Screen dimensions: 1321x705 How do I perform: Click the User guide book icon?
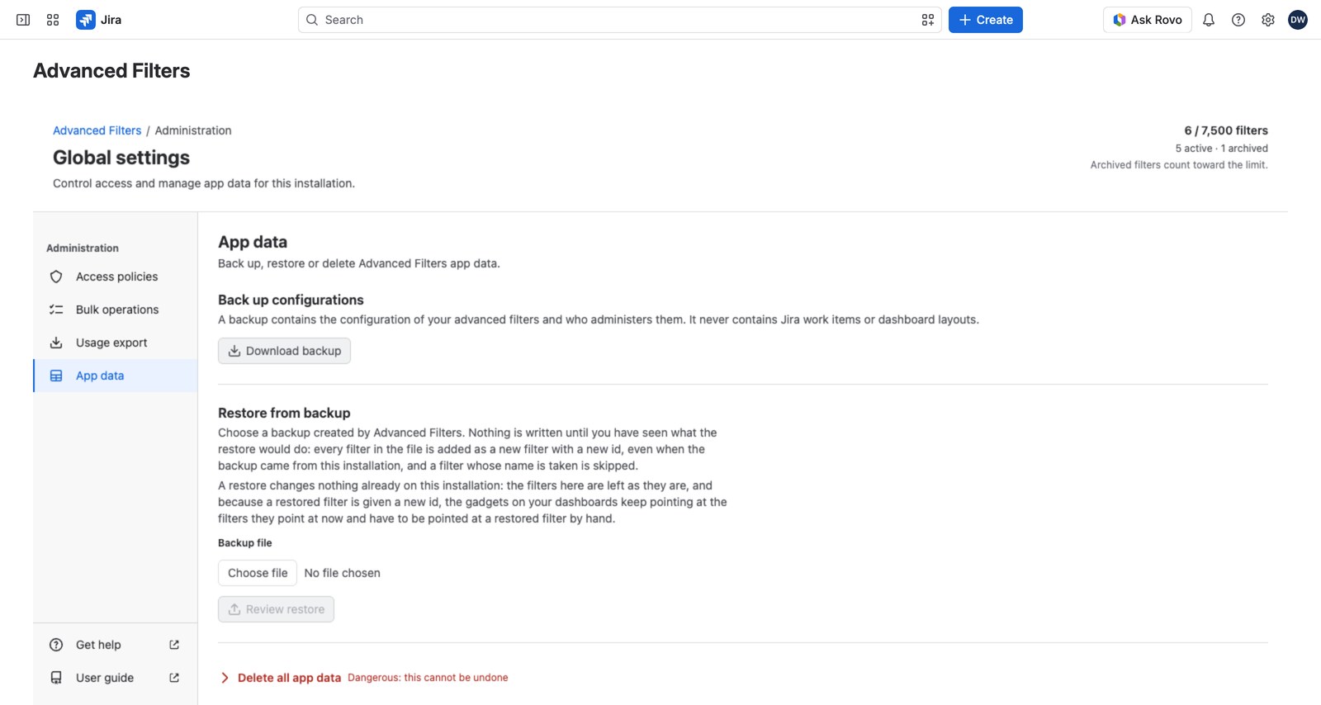tap(56, 678)
